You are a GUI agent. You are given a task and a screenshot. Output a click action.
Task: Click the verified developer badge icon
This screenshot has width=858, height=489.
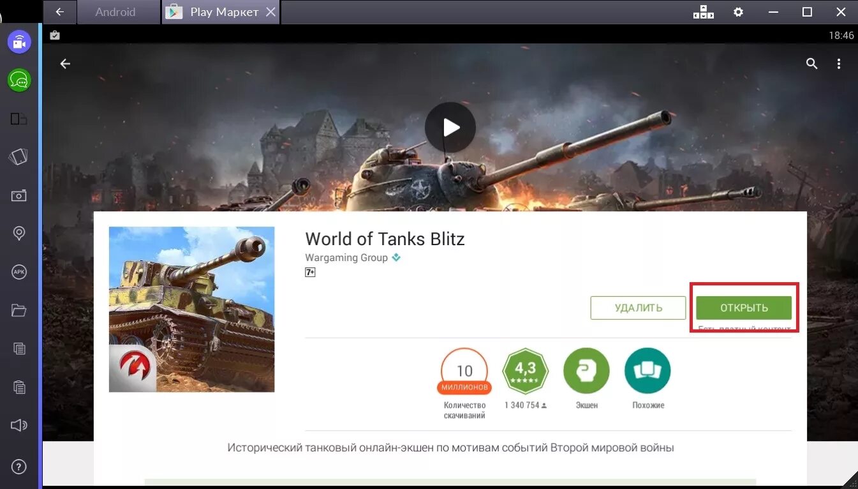[396, 258]
